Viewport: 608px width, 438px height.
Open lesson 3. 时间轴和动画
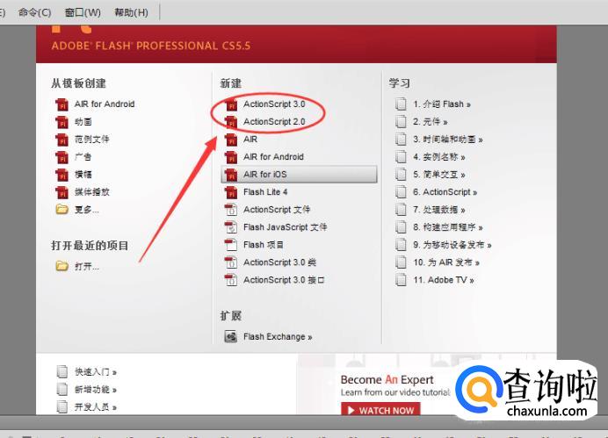pyautogui.click(x=448, y=140)
